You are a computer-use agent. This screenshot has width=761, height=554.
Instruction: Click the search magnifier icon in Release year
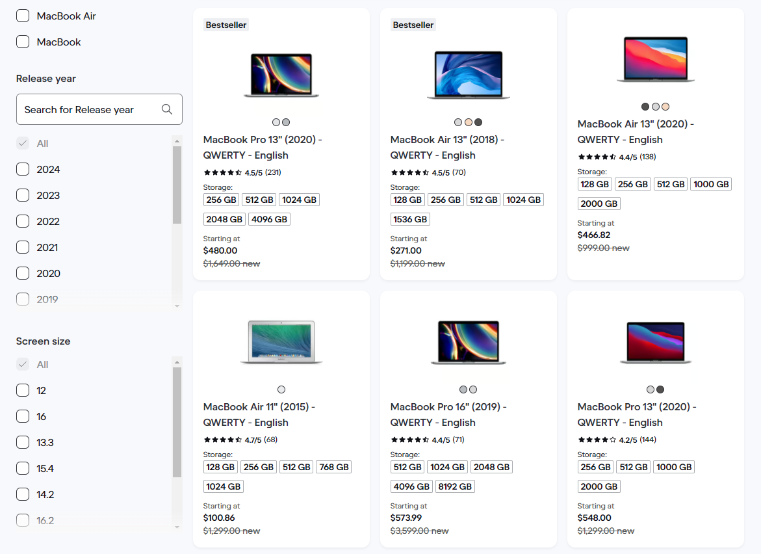coord(167,109)
